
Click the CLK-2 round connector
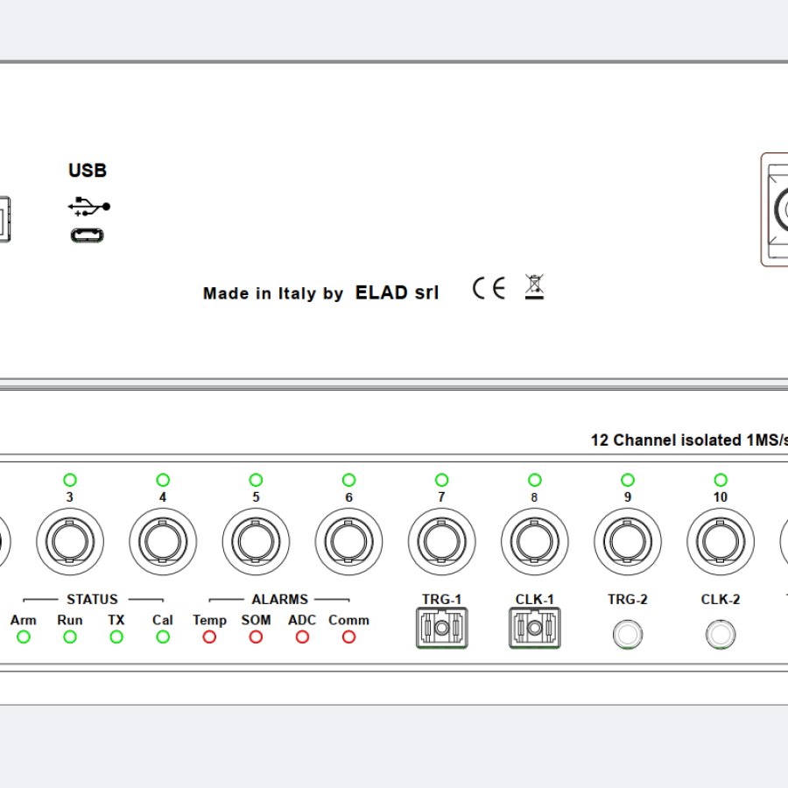point(720,634)
